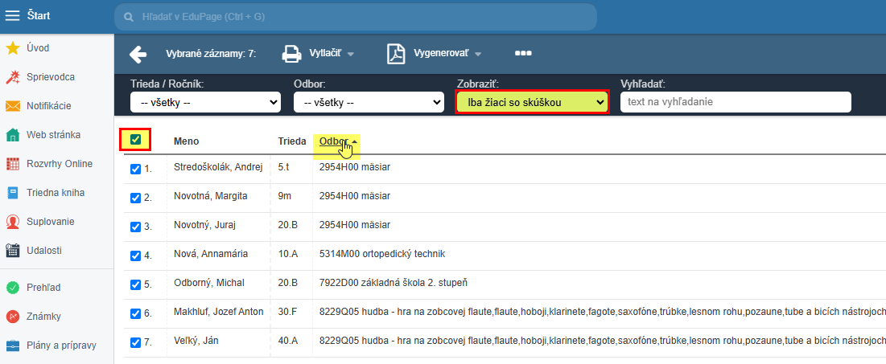886x364 pixels.
Task: Click class cell 5.t
Action: tap(284, 167)
